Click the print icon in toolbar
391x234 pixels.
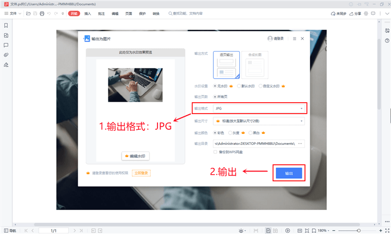pyautogui.click(x=42, y=14)
